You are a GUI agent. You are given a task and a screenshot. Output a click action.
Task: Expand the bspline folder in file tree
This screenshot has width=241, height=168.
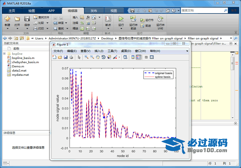point(4,53)
